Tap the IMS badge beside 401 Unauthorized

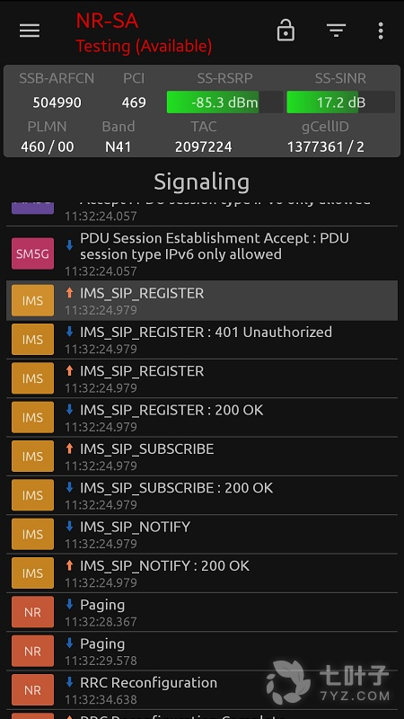point(32,340)
